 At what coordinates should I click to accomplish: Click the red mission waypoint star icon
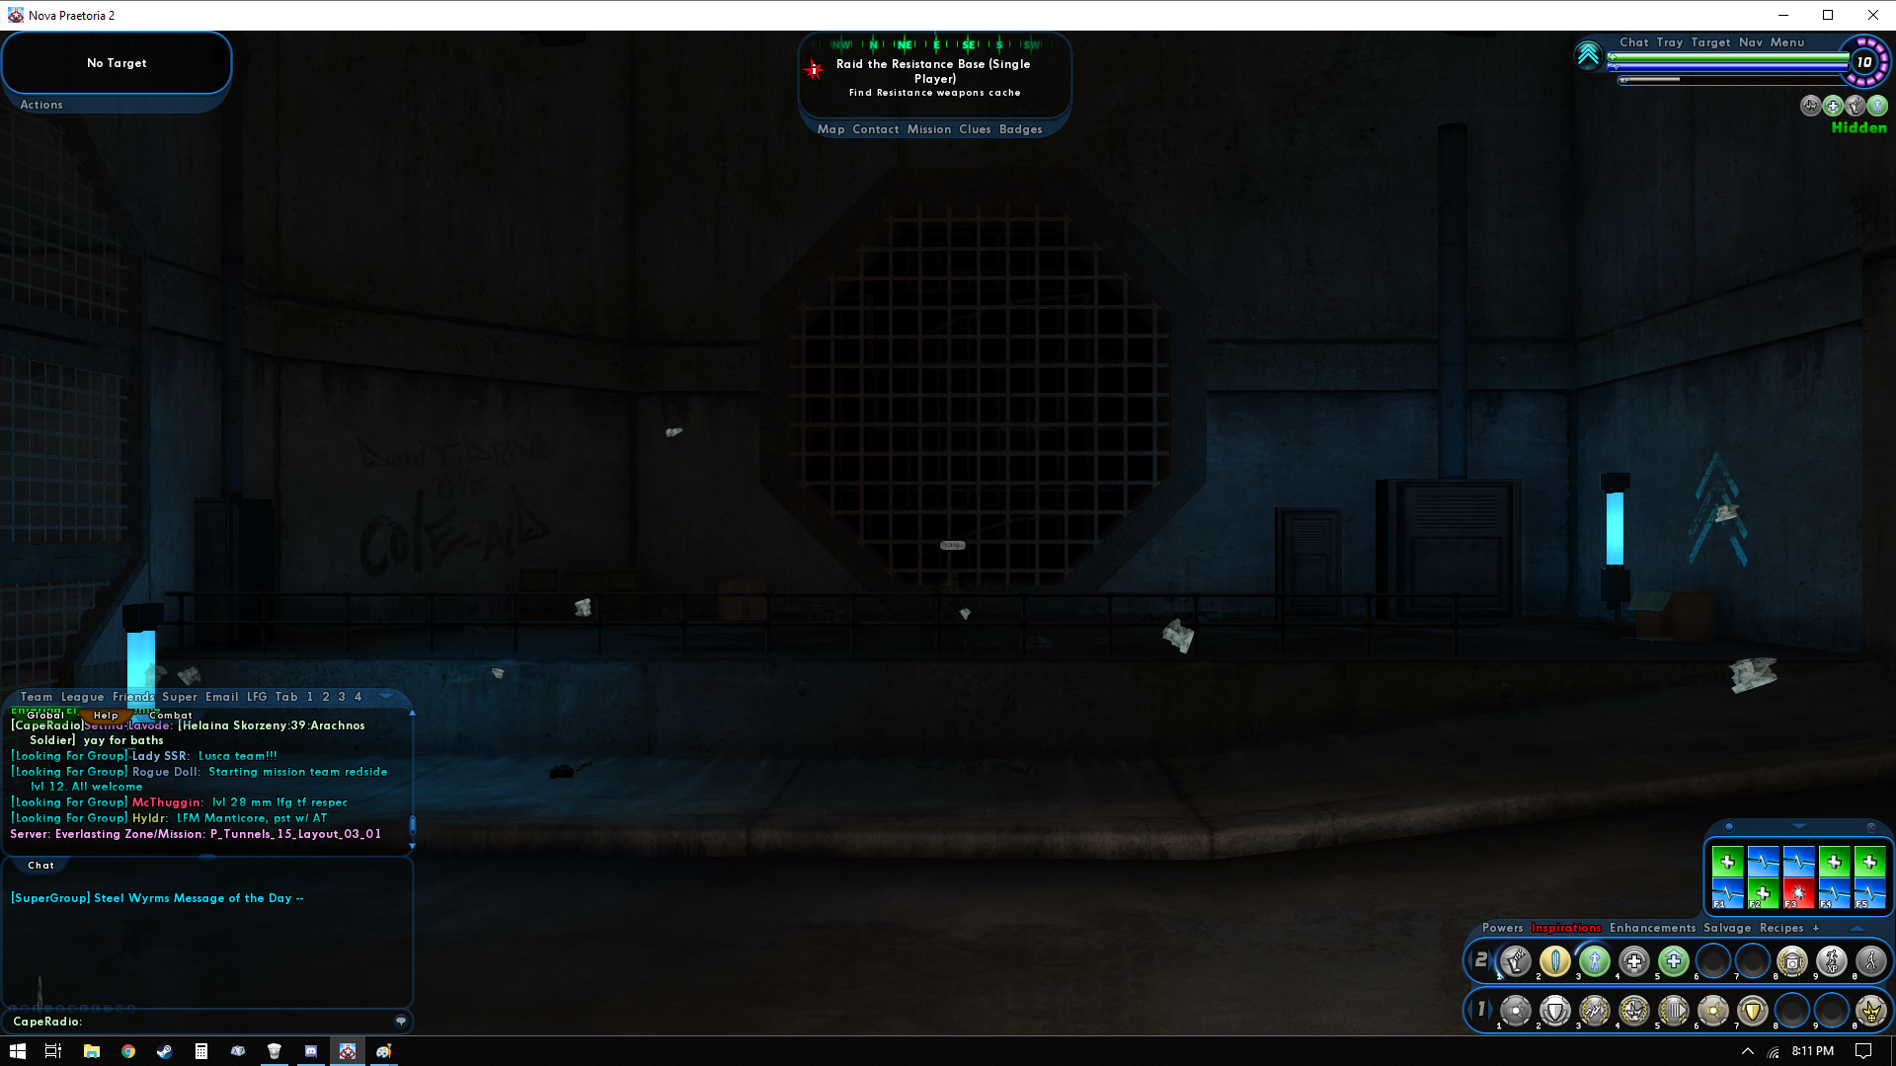[x=814, y=69]
